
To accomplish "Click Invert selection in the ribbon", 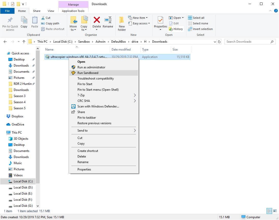I will coord(200,29).
